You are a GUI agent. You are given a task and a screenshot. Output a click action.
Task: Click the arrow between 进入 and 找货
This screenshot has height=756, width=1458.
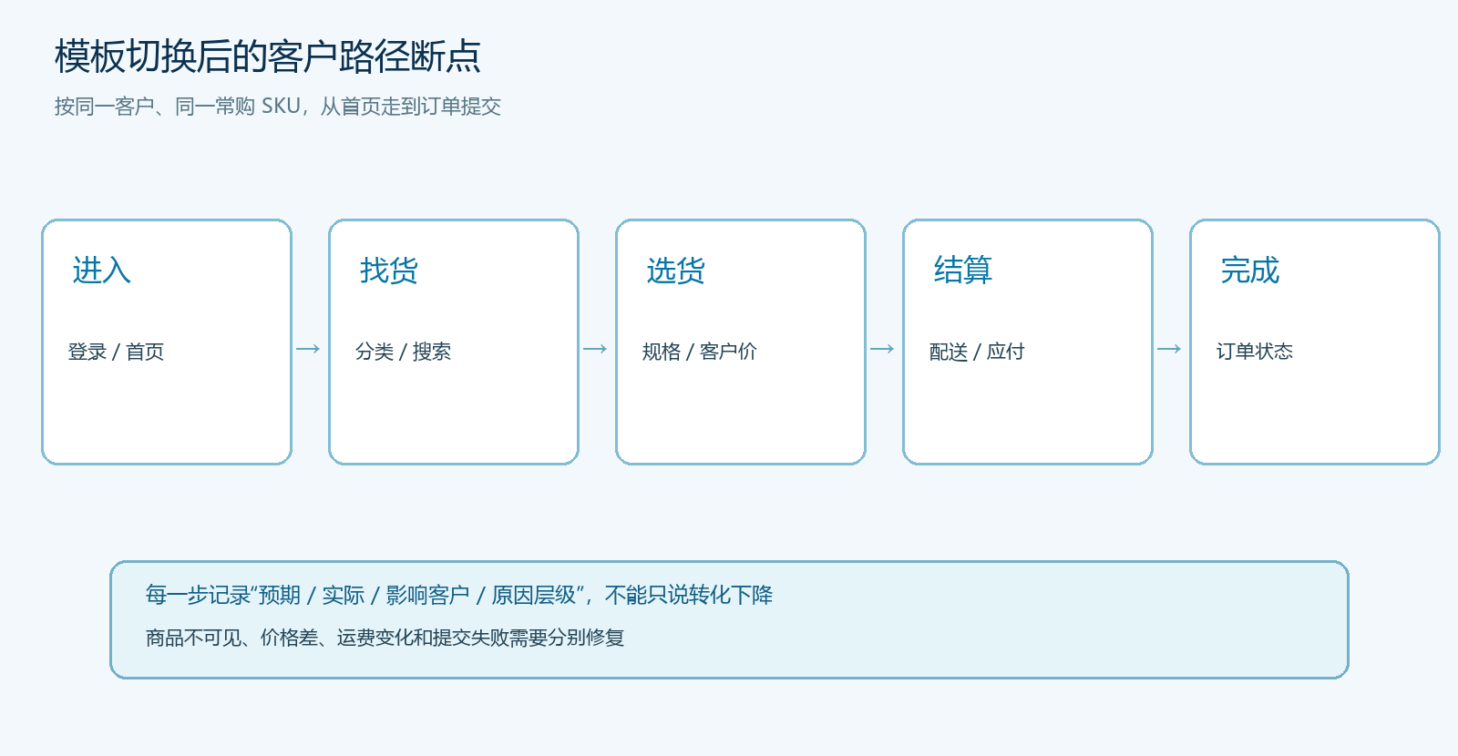[x=308, y=349]
